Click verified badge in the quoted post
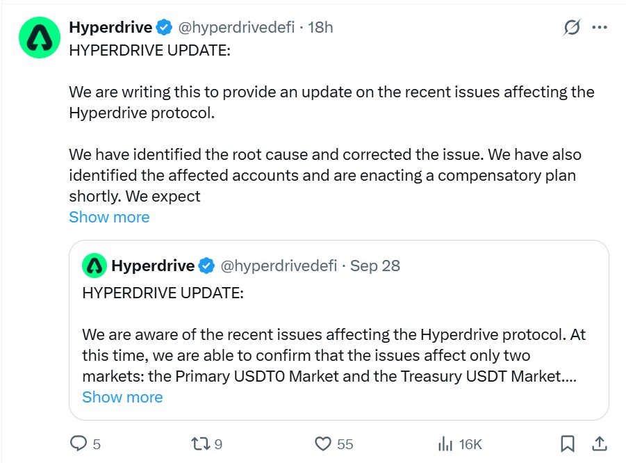Viewport: 626px width, 463px height. 206,266
